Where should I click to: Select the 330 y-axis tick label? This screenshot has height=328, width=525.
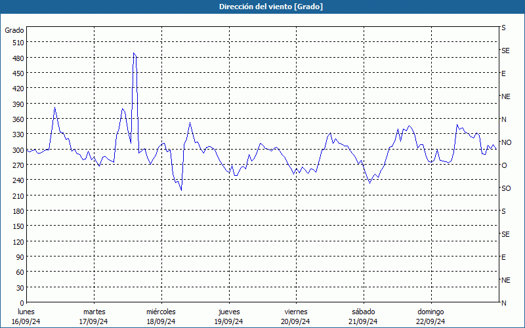point(18,134)
